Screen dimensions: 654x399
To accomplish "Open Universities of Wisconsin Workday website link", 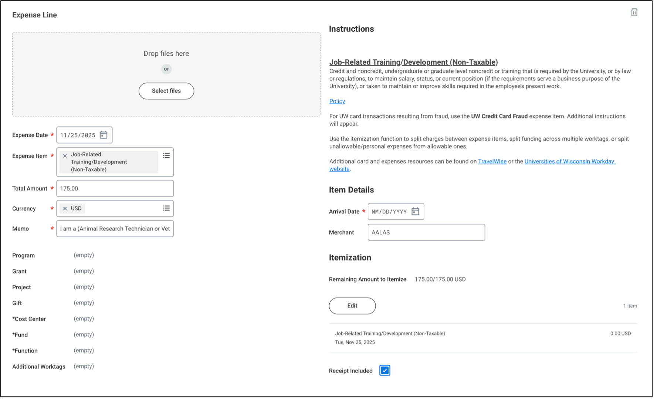I will (569, 161).
